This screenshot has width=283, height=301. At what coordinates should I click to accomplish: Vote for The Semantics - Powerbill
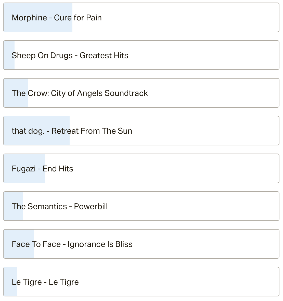point(141,206)
